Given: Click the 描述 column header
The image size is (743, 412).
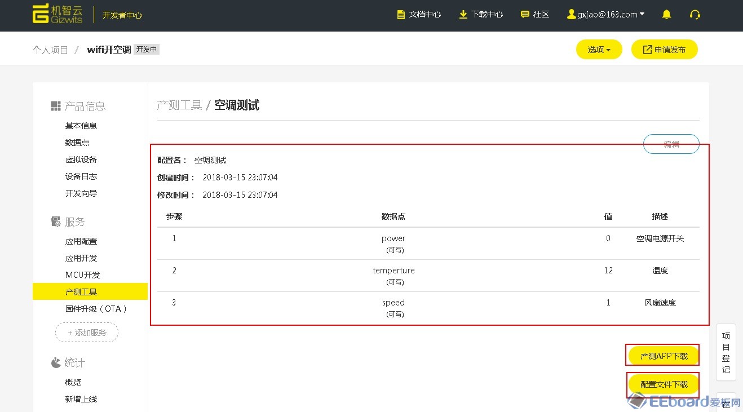Looking at the screenshot, I should point(660,216).
